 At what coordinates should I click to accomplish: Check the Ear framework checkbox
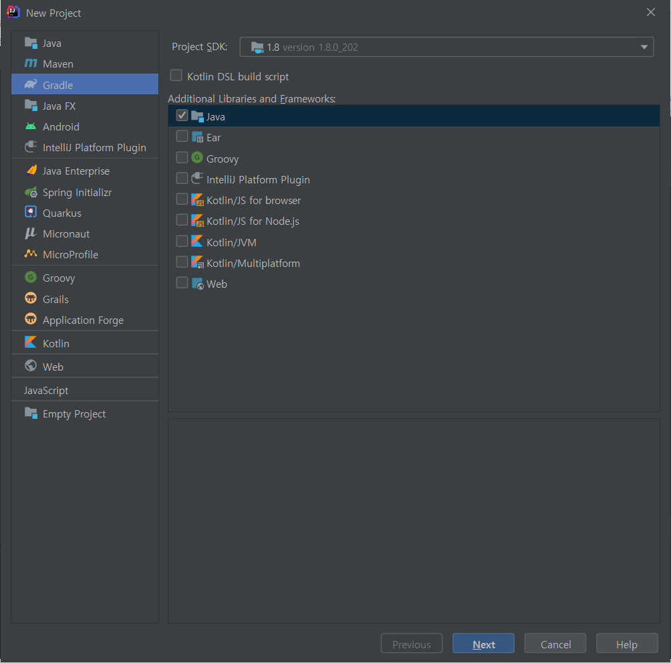click(182, 136)
